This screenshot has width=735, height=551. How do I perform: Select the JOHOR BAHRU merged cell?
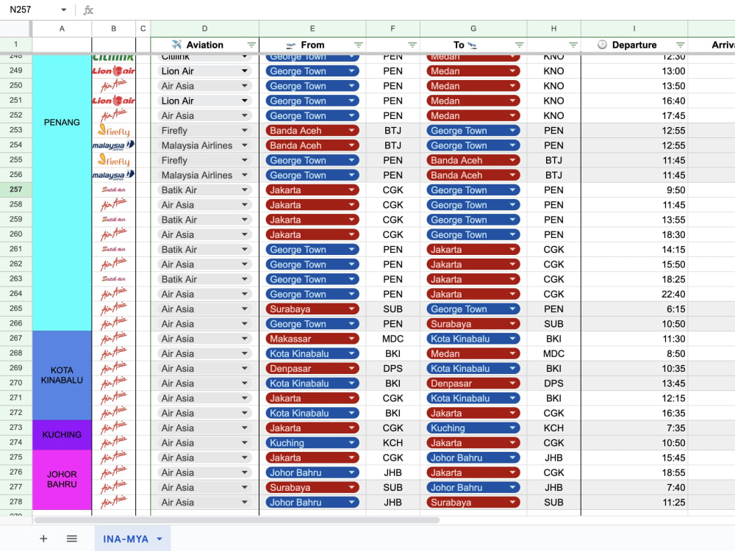click(62, 480)
